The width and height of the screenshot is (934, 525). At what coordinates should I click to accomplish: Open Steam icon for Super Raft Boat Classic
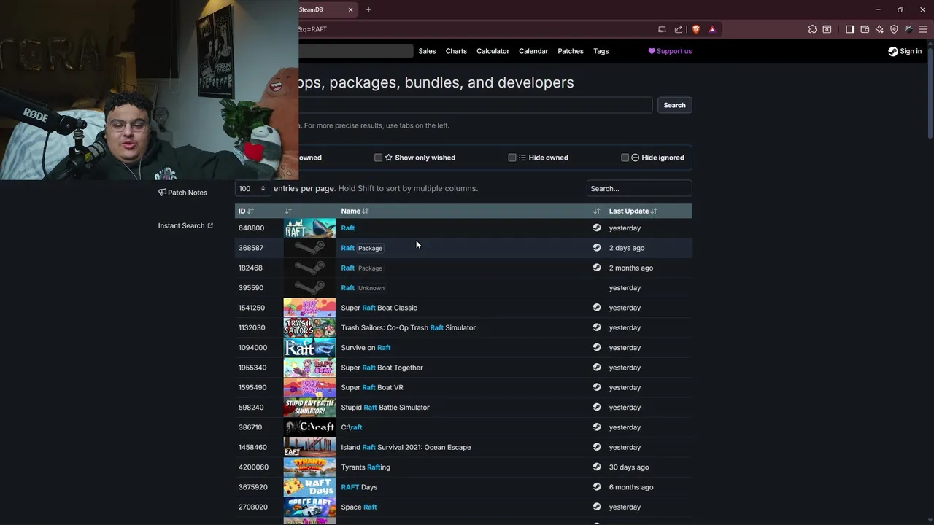coord(597,308)
